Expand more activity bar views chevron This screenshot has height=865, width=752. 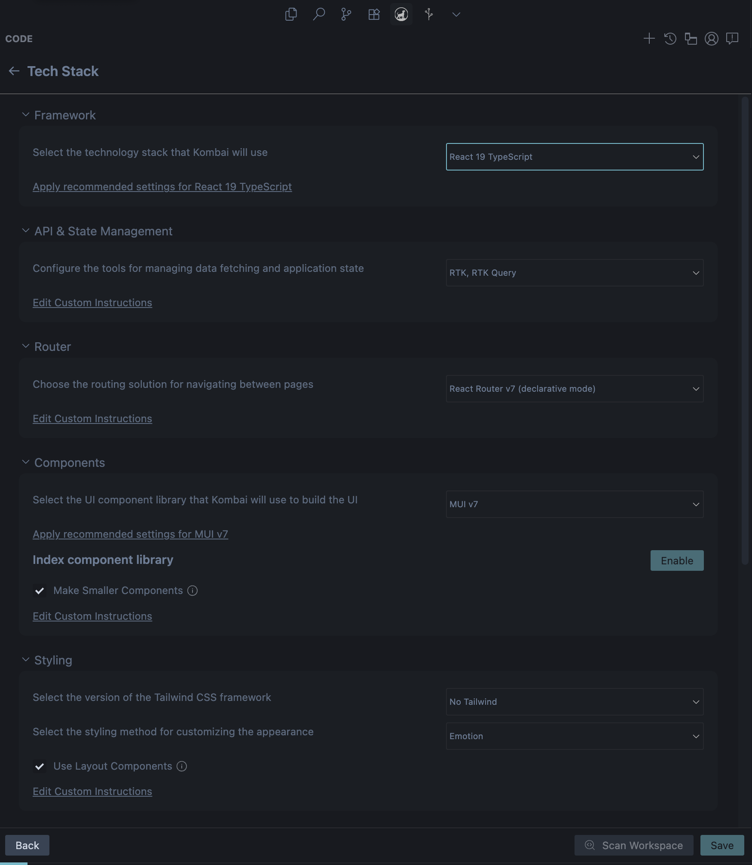pos(456,14)
